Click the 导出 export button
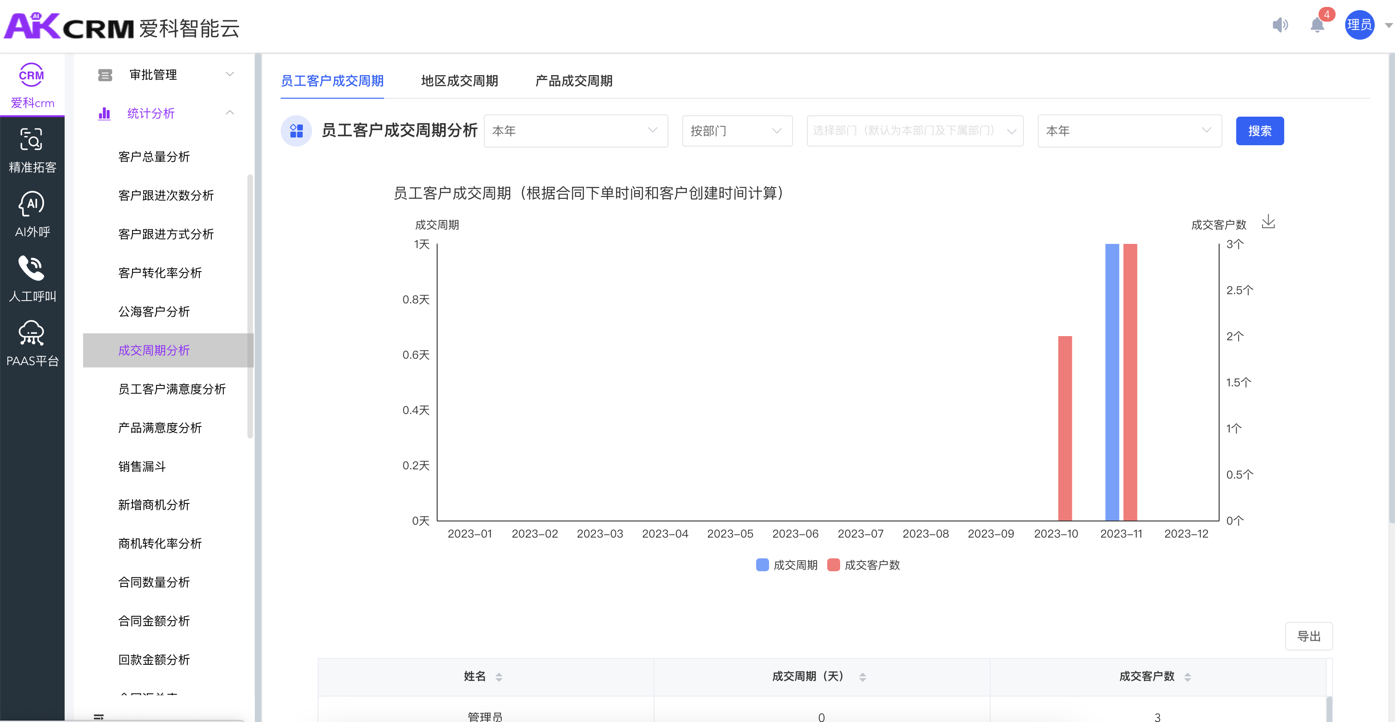Screen dimensions: 1395x722 pyautogui.click(x=1308, y=637)
